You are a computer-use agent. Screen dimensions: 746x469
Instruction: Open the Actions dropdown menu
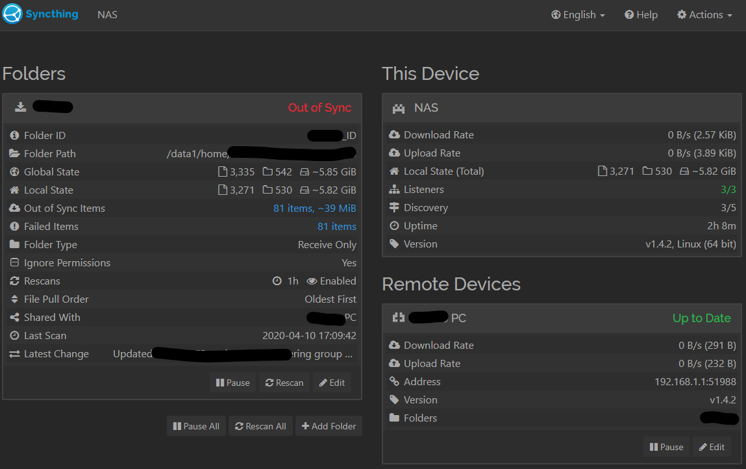point(704,15)
